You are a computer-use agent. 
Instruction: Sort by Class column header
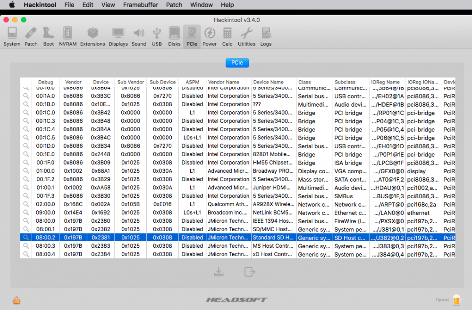coord(314,82)
